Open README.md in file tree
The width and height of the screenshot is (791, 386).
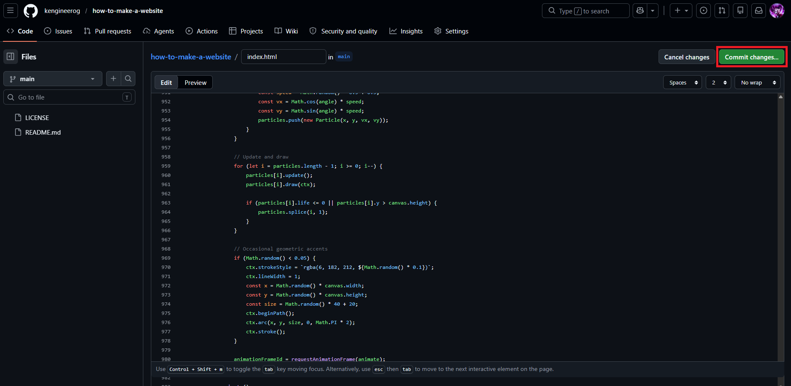coord(43,133)
